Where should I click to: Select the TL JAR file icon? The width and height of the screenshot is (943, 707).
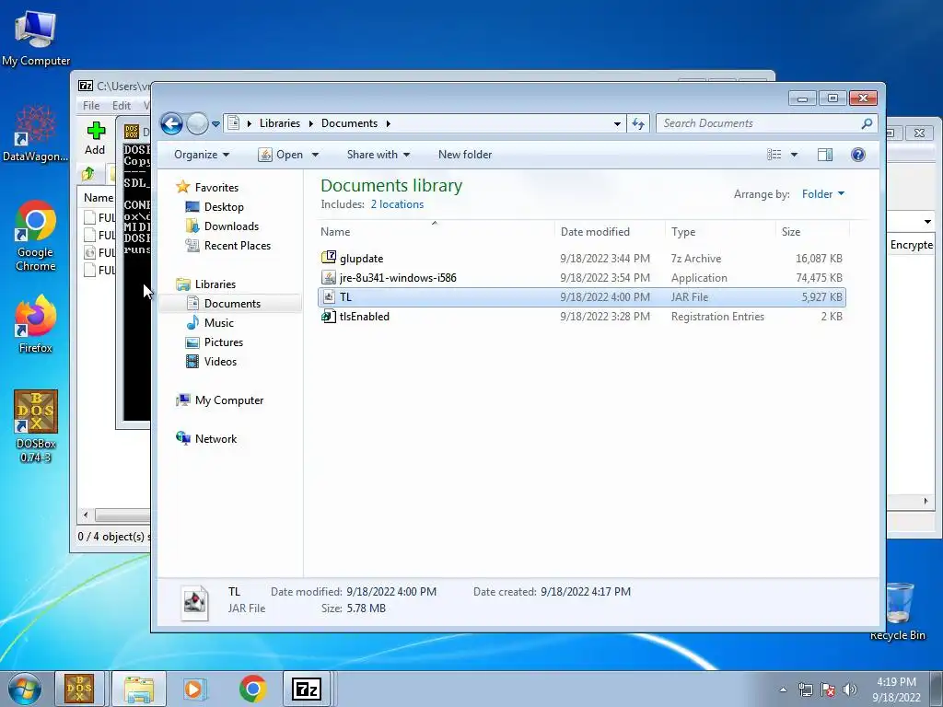tap(329, 296)
